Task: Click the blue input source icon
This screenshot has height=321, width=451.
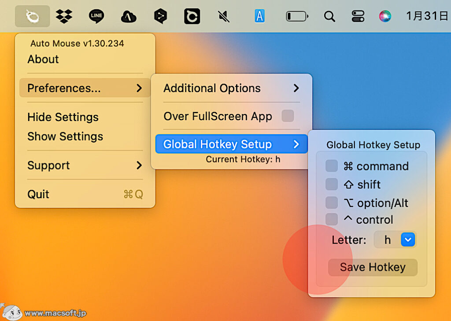Action: tap(260, 15)
